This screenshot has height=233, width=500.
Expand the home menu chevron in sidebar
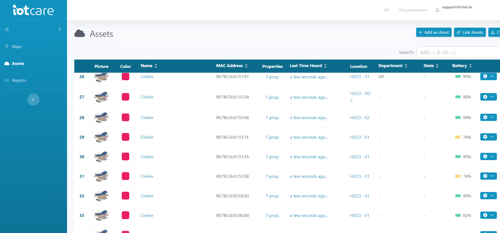click(x=60, y=29)
